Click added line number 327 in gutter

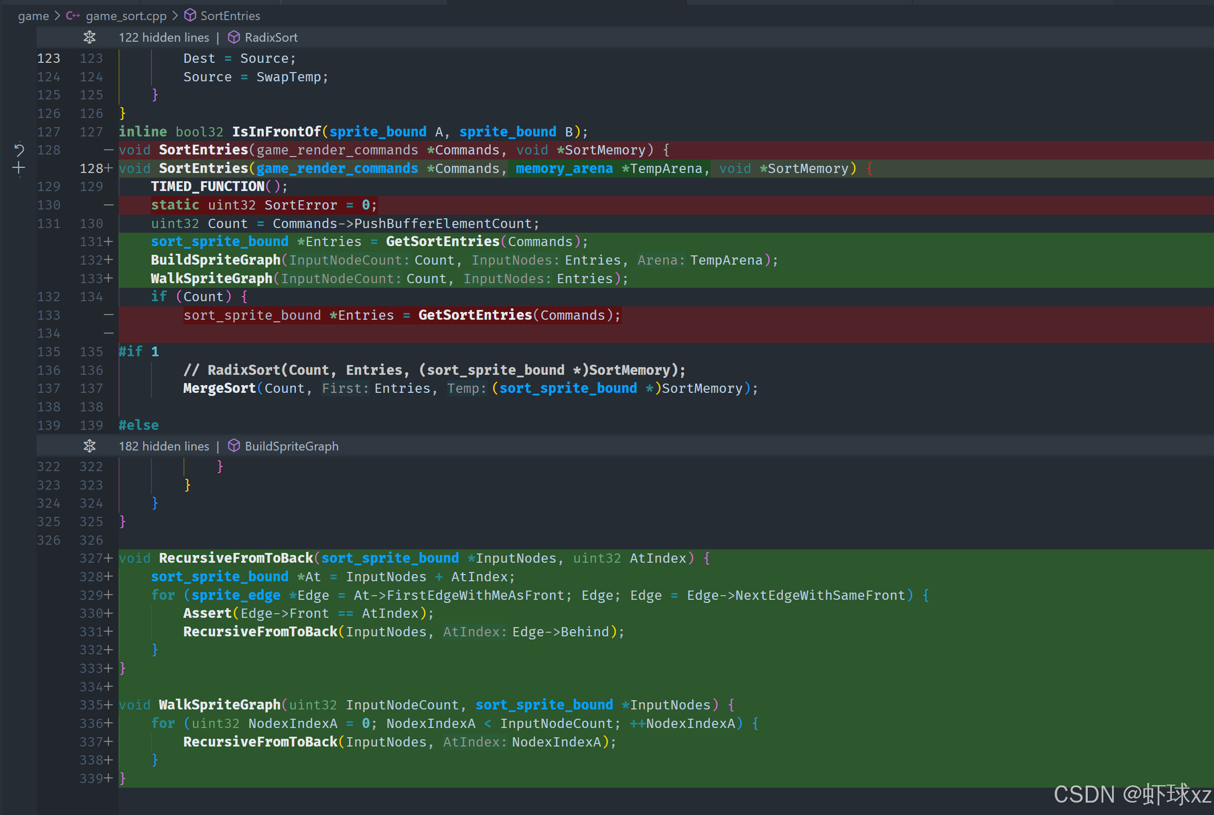pos(91,558)
